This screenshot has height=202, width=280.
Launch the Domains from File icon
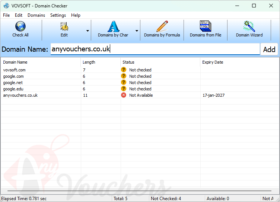point(206,26)
